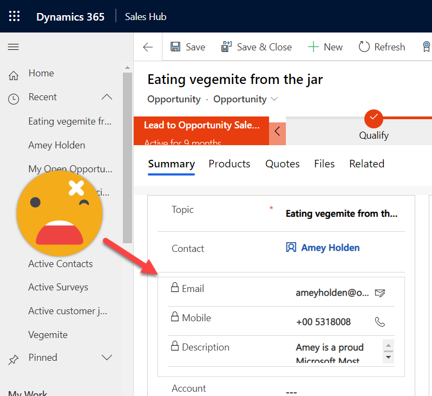Viewport: 432px width, 396px height.
Task: Click the Lead to Opportunity Sale... process banner
Action: click(201, 131)
